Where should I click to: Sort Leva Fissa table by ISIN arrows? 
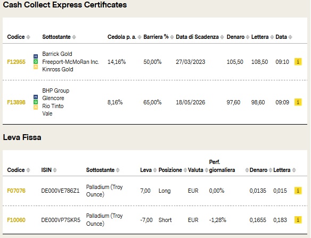pos(55,170)
